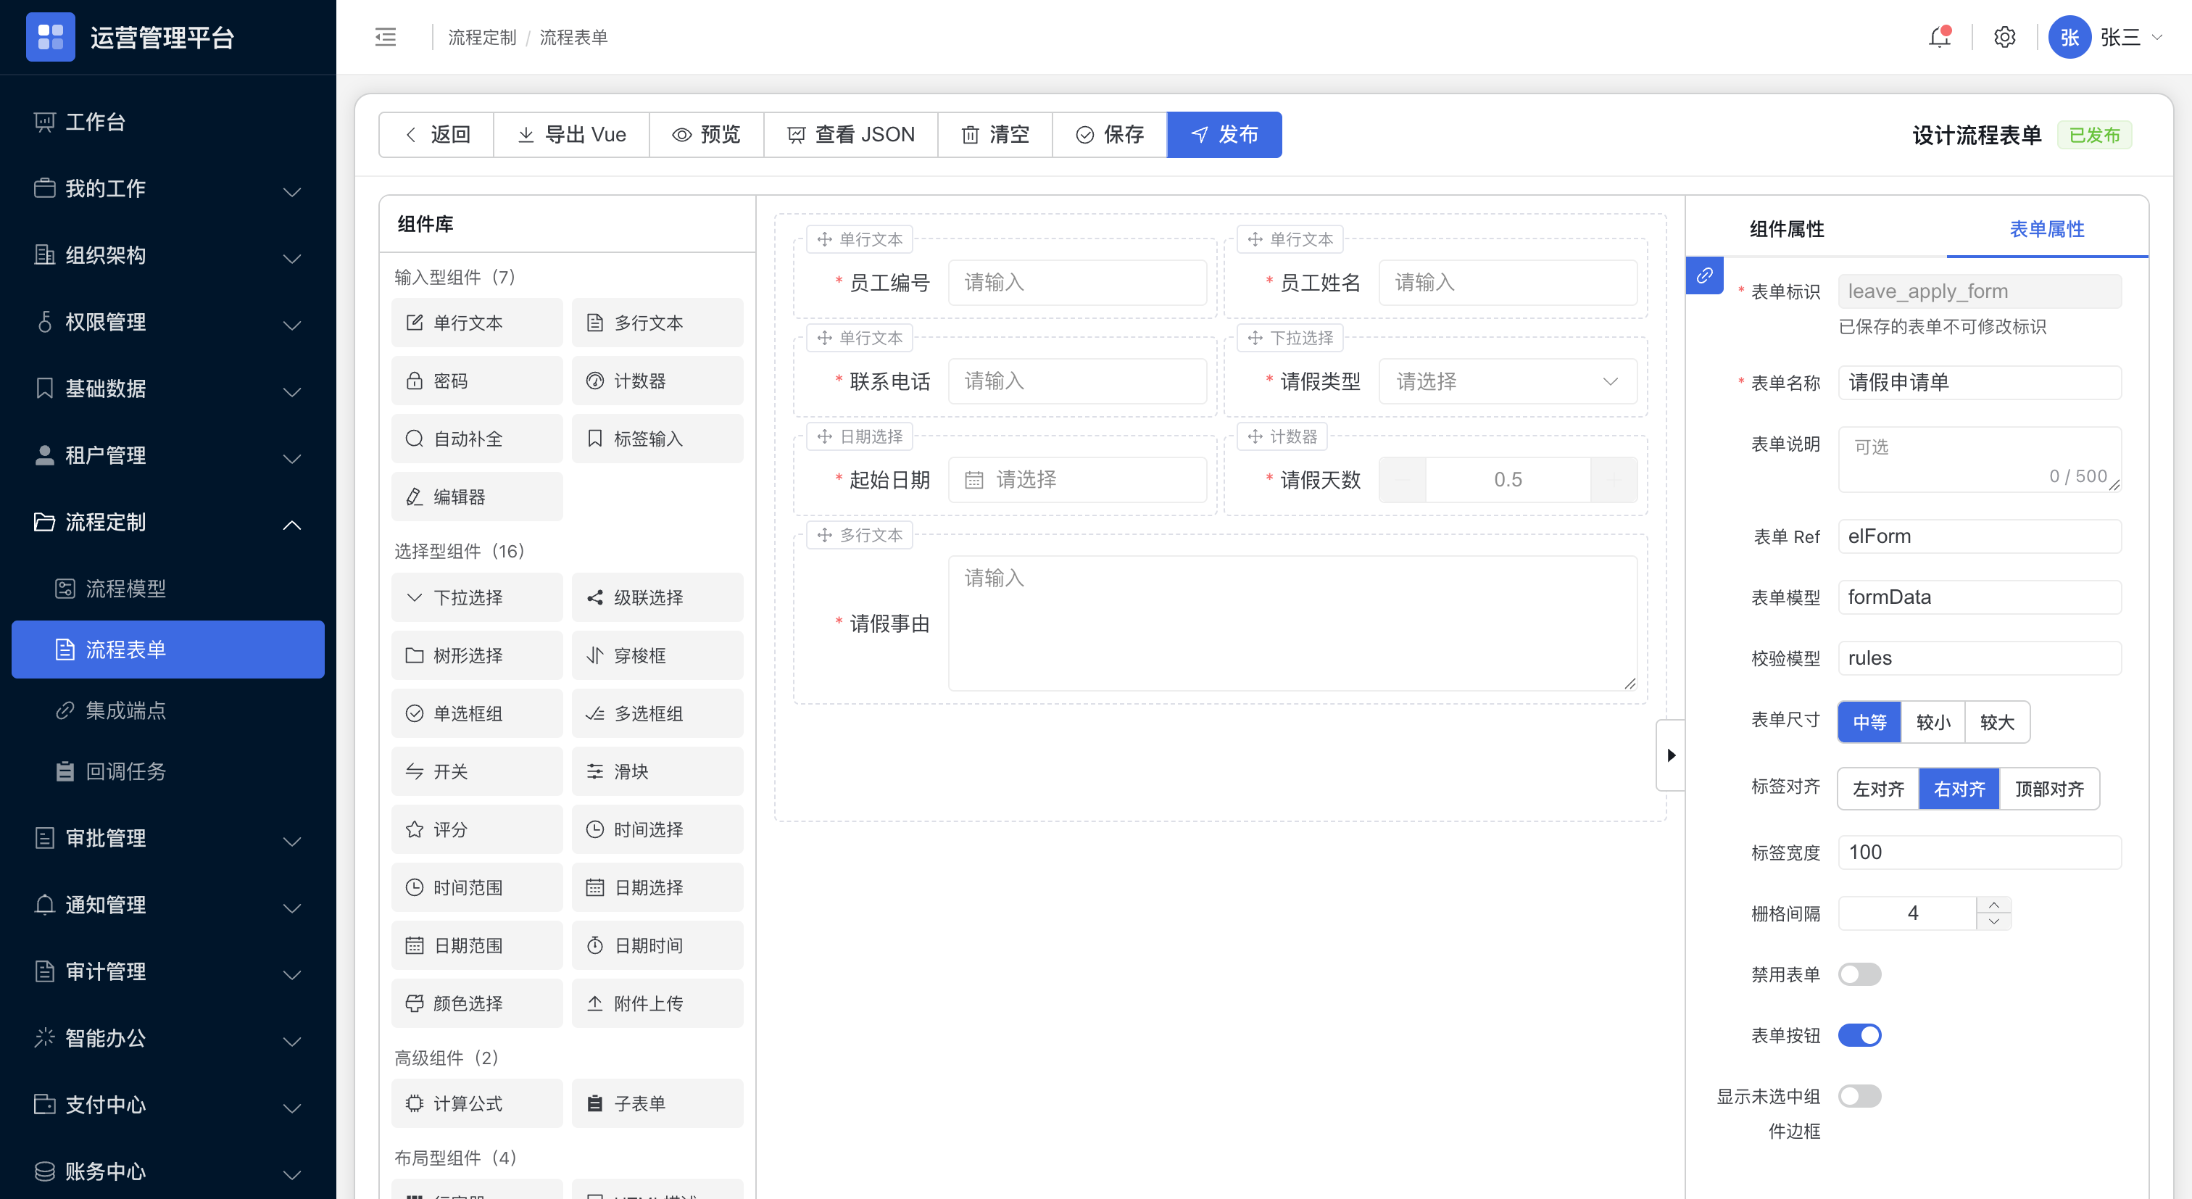Switch to the 表单属性 tab
This screenshot has height=1199, width=2192.
(2046, 230)
